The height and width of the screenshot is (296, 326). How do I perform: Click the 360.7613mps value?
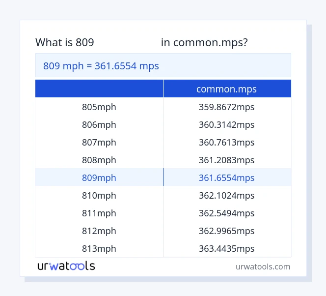(x=226, y=143)
